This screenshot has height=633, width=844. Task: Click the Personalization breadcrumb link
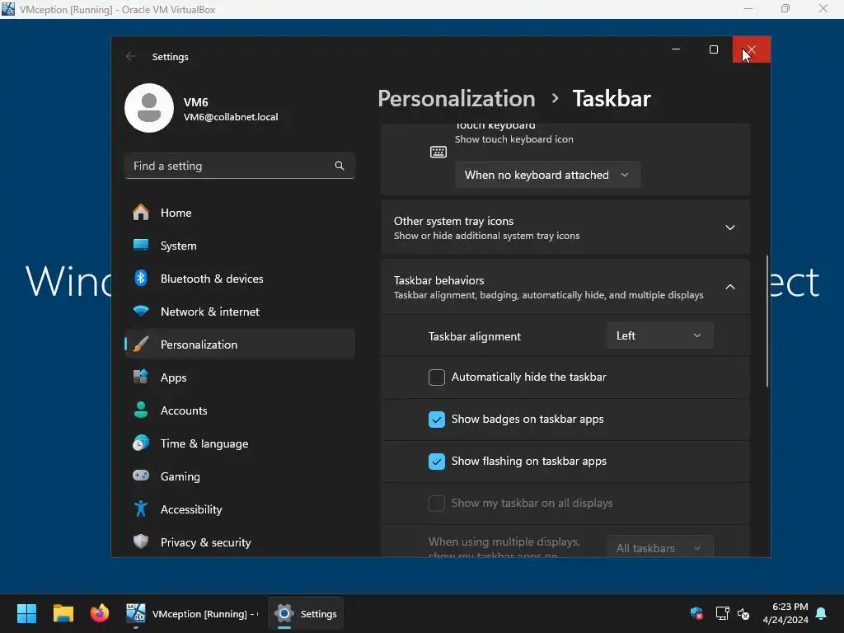(x=457, y=99)
